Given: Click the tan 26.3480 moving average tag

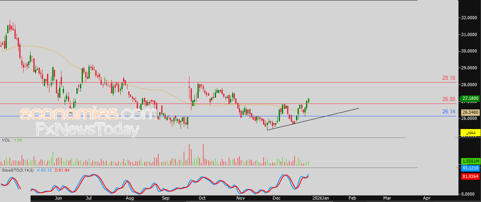Looking at the screenshot, I should tap(470, 113).
